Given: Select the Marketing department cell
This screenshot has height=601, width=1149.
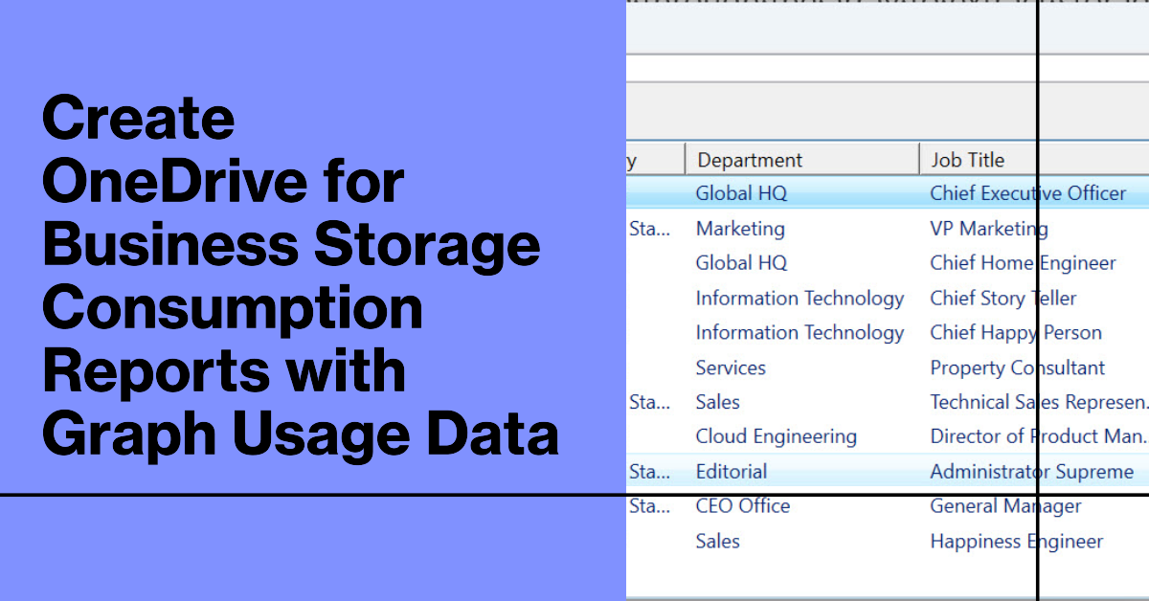Looking at the screenshot, I should coord(740,229).
